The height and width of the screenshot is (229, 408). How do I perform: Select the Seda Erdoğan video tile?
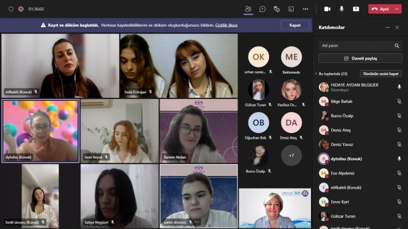tap(179, 66)
